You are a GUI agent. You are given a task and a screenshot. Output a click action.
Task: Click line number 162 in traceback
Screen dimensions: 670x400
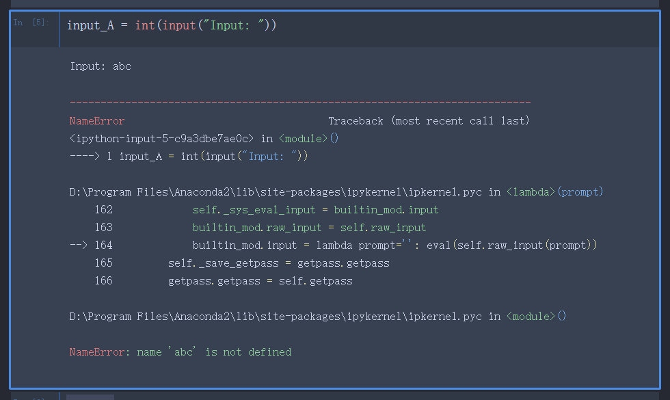coord(104,209)
